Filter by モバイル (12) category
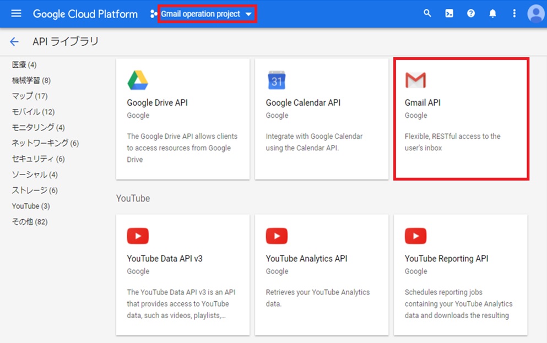 33,112
